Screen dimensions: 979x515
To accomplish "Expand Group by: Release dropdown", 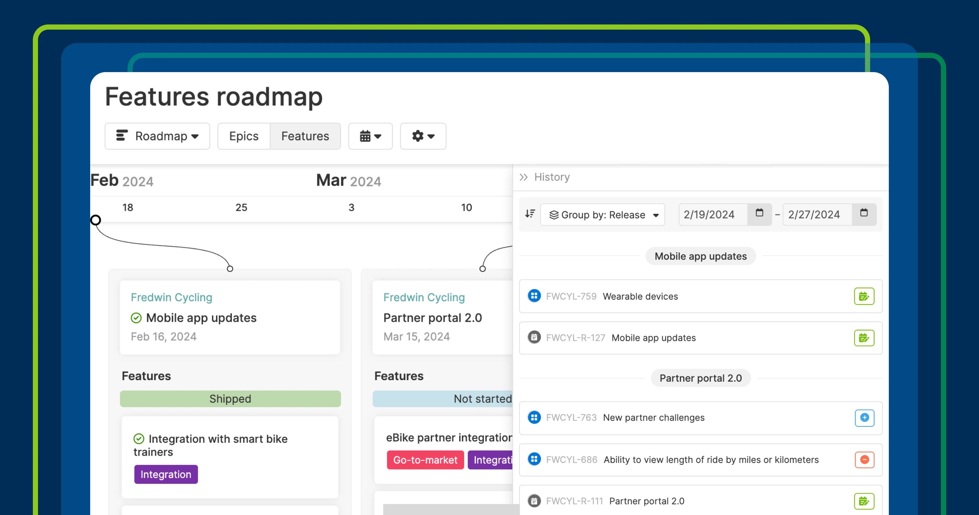I will coord(602,215).
